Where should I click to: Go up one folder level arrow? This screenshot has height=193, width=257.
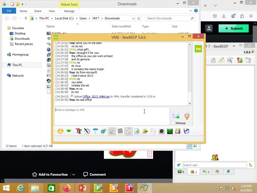(26, 18)
